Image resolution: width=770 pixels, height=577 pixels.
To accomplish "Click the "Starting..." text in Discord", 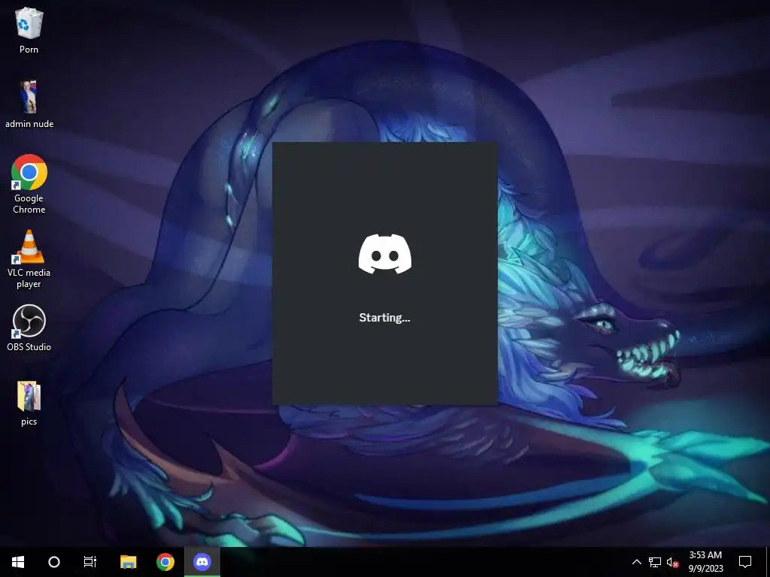I will [384, 318].
